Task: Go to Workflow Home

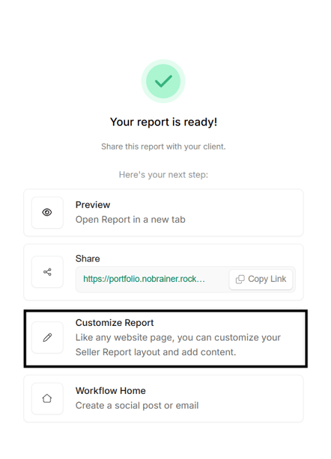Action: pos(163,398)
